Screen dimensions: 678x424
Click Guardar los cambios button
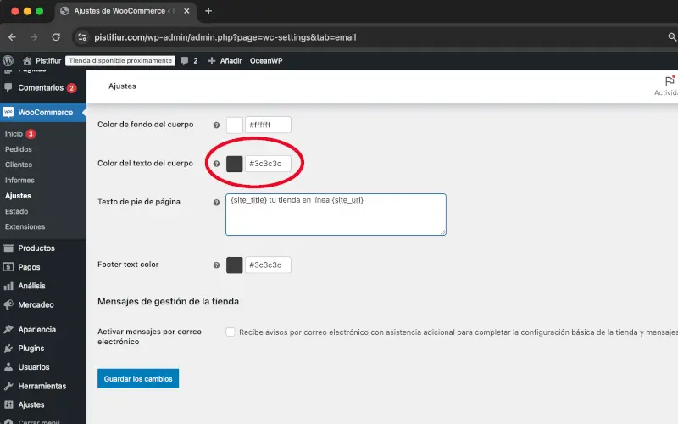point(138,378)
